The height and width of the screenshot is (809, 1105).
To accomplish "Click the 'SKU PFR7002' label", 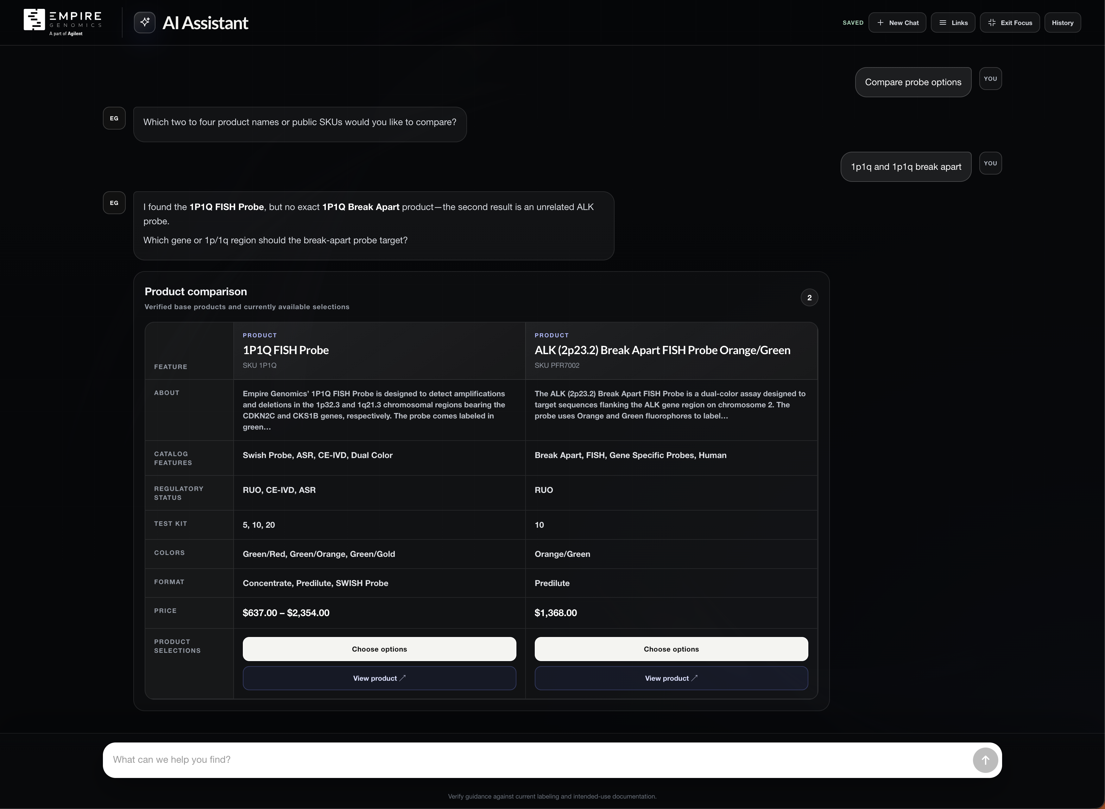I will (557, 365).
